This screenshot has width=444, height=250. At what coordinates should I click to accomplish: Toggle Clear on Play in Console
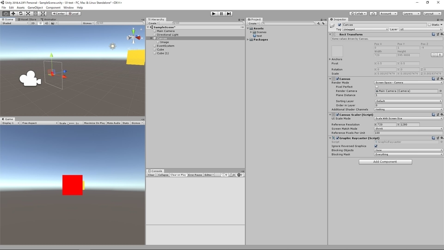tap(178, 175)
